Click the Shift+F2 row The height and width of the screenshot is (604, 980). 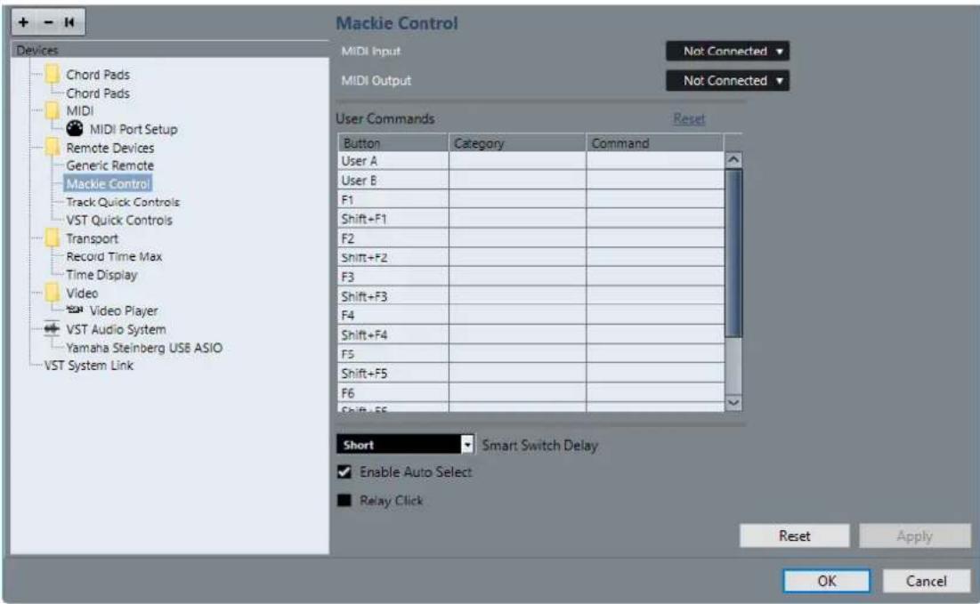(x=531, y=258)
